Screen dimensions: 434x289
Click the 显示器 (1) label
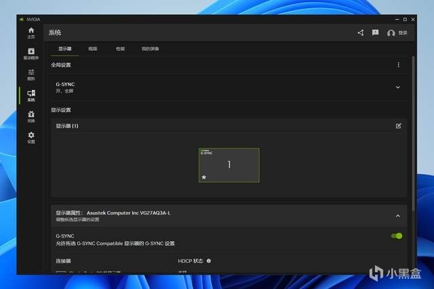[67, 126]
